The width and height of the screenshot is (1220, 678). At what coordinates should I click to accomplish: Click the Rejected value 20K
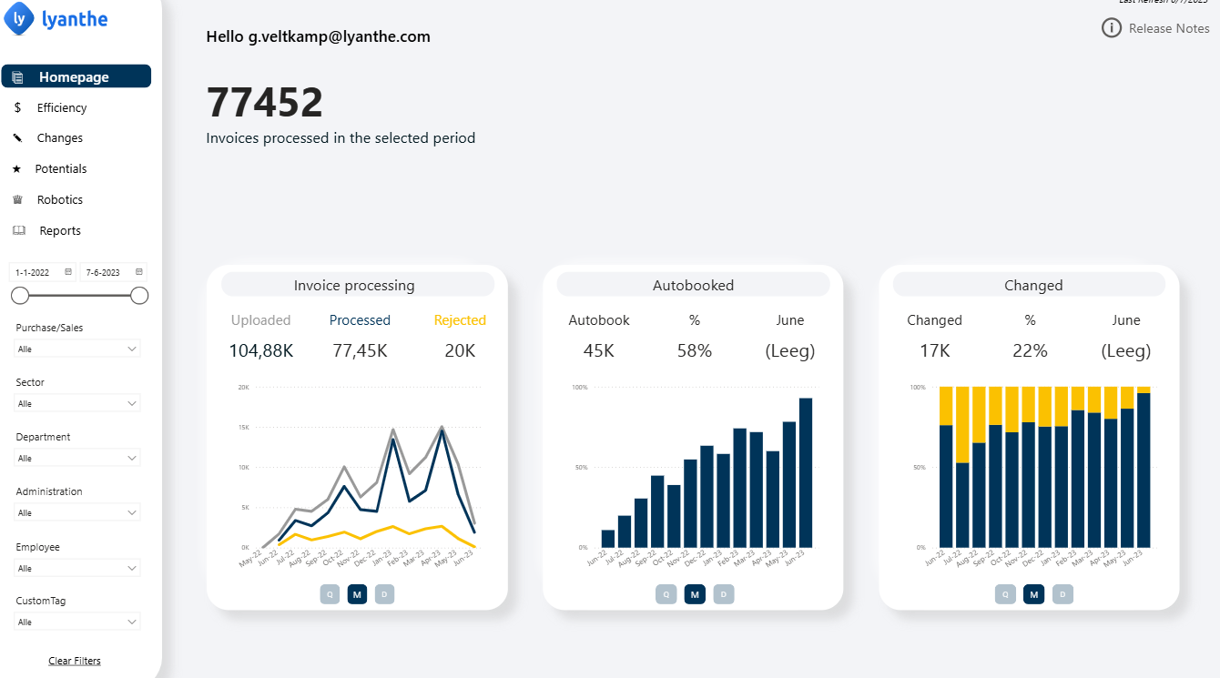[x=460, y=350]
